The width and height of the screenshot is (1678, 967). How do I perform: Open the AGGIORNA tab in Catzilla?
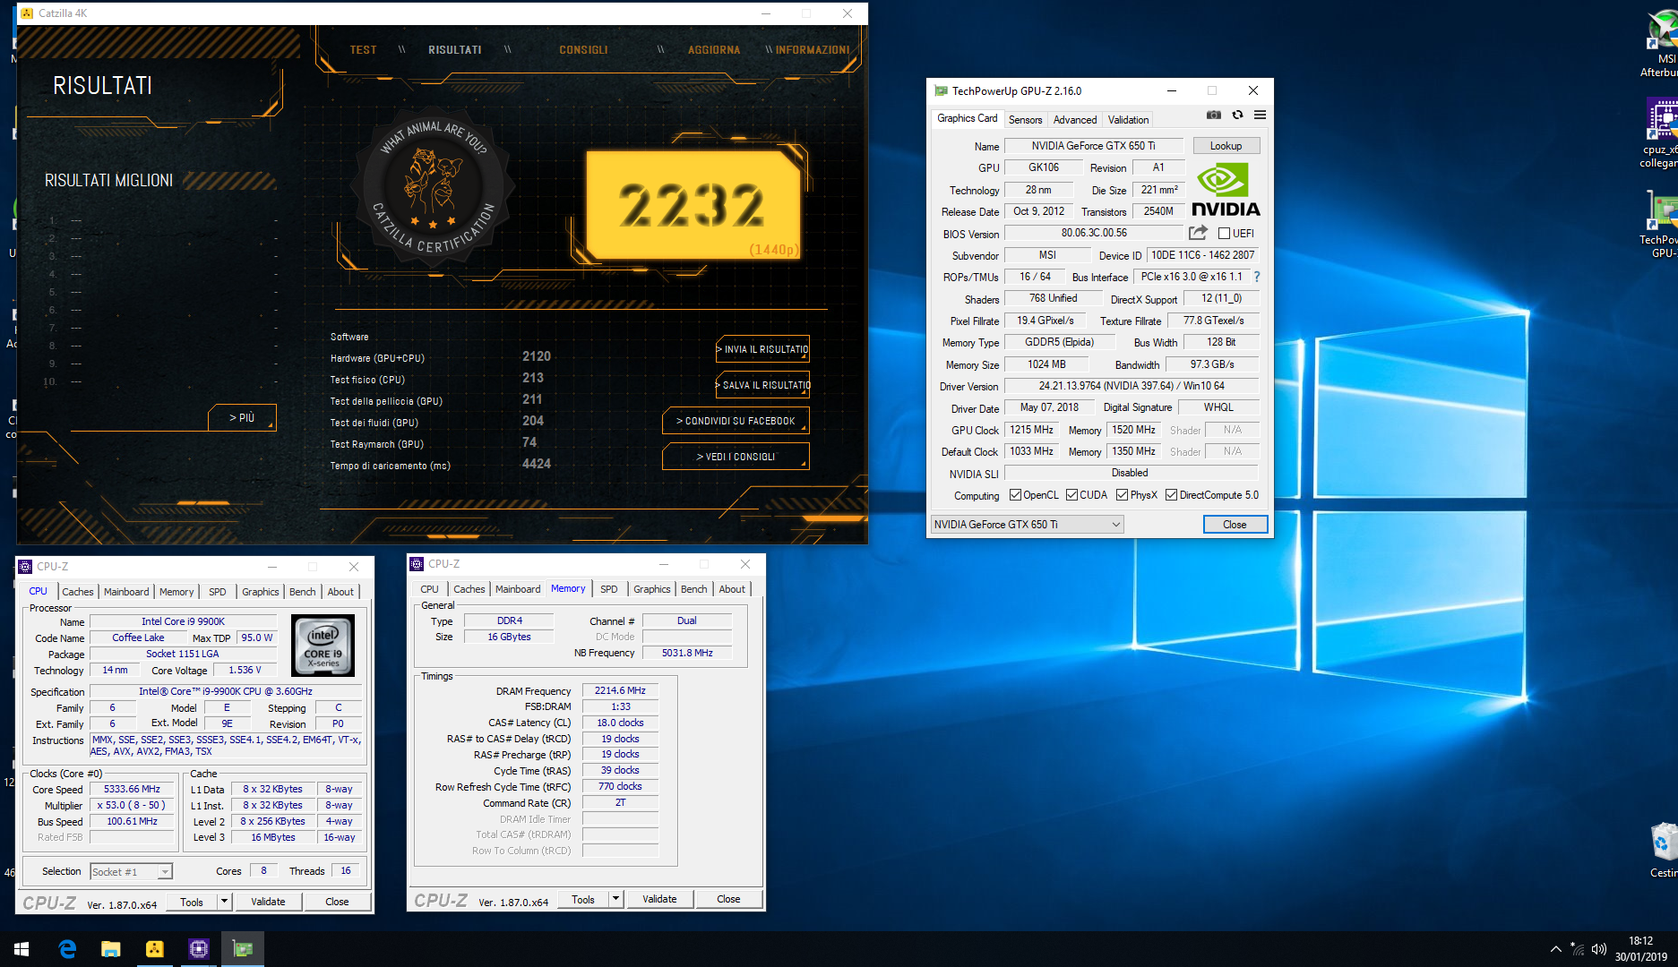(714, 50)
